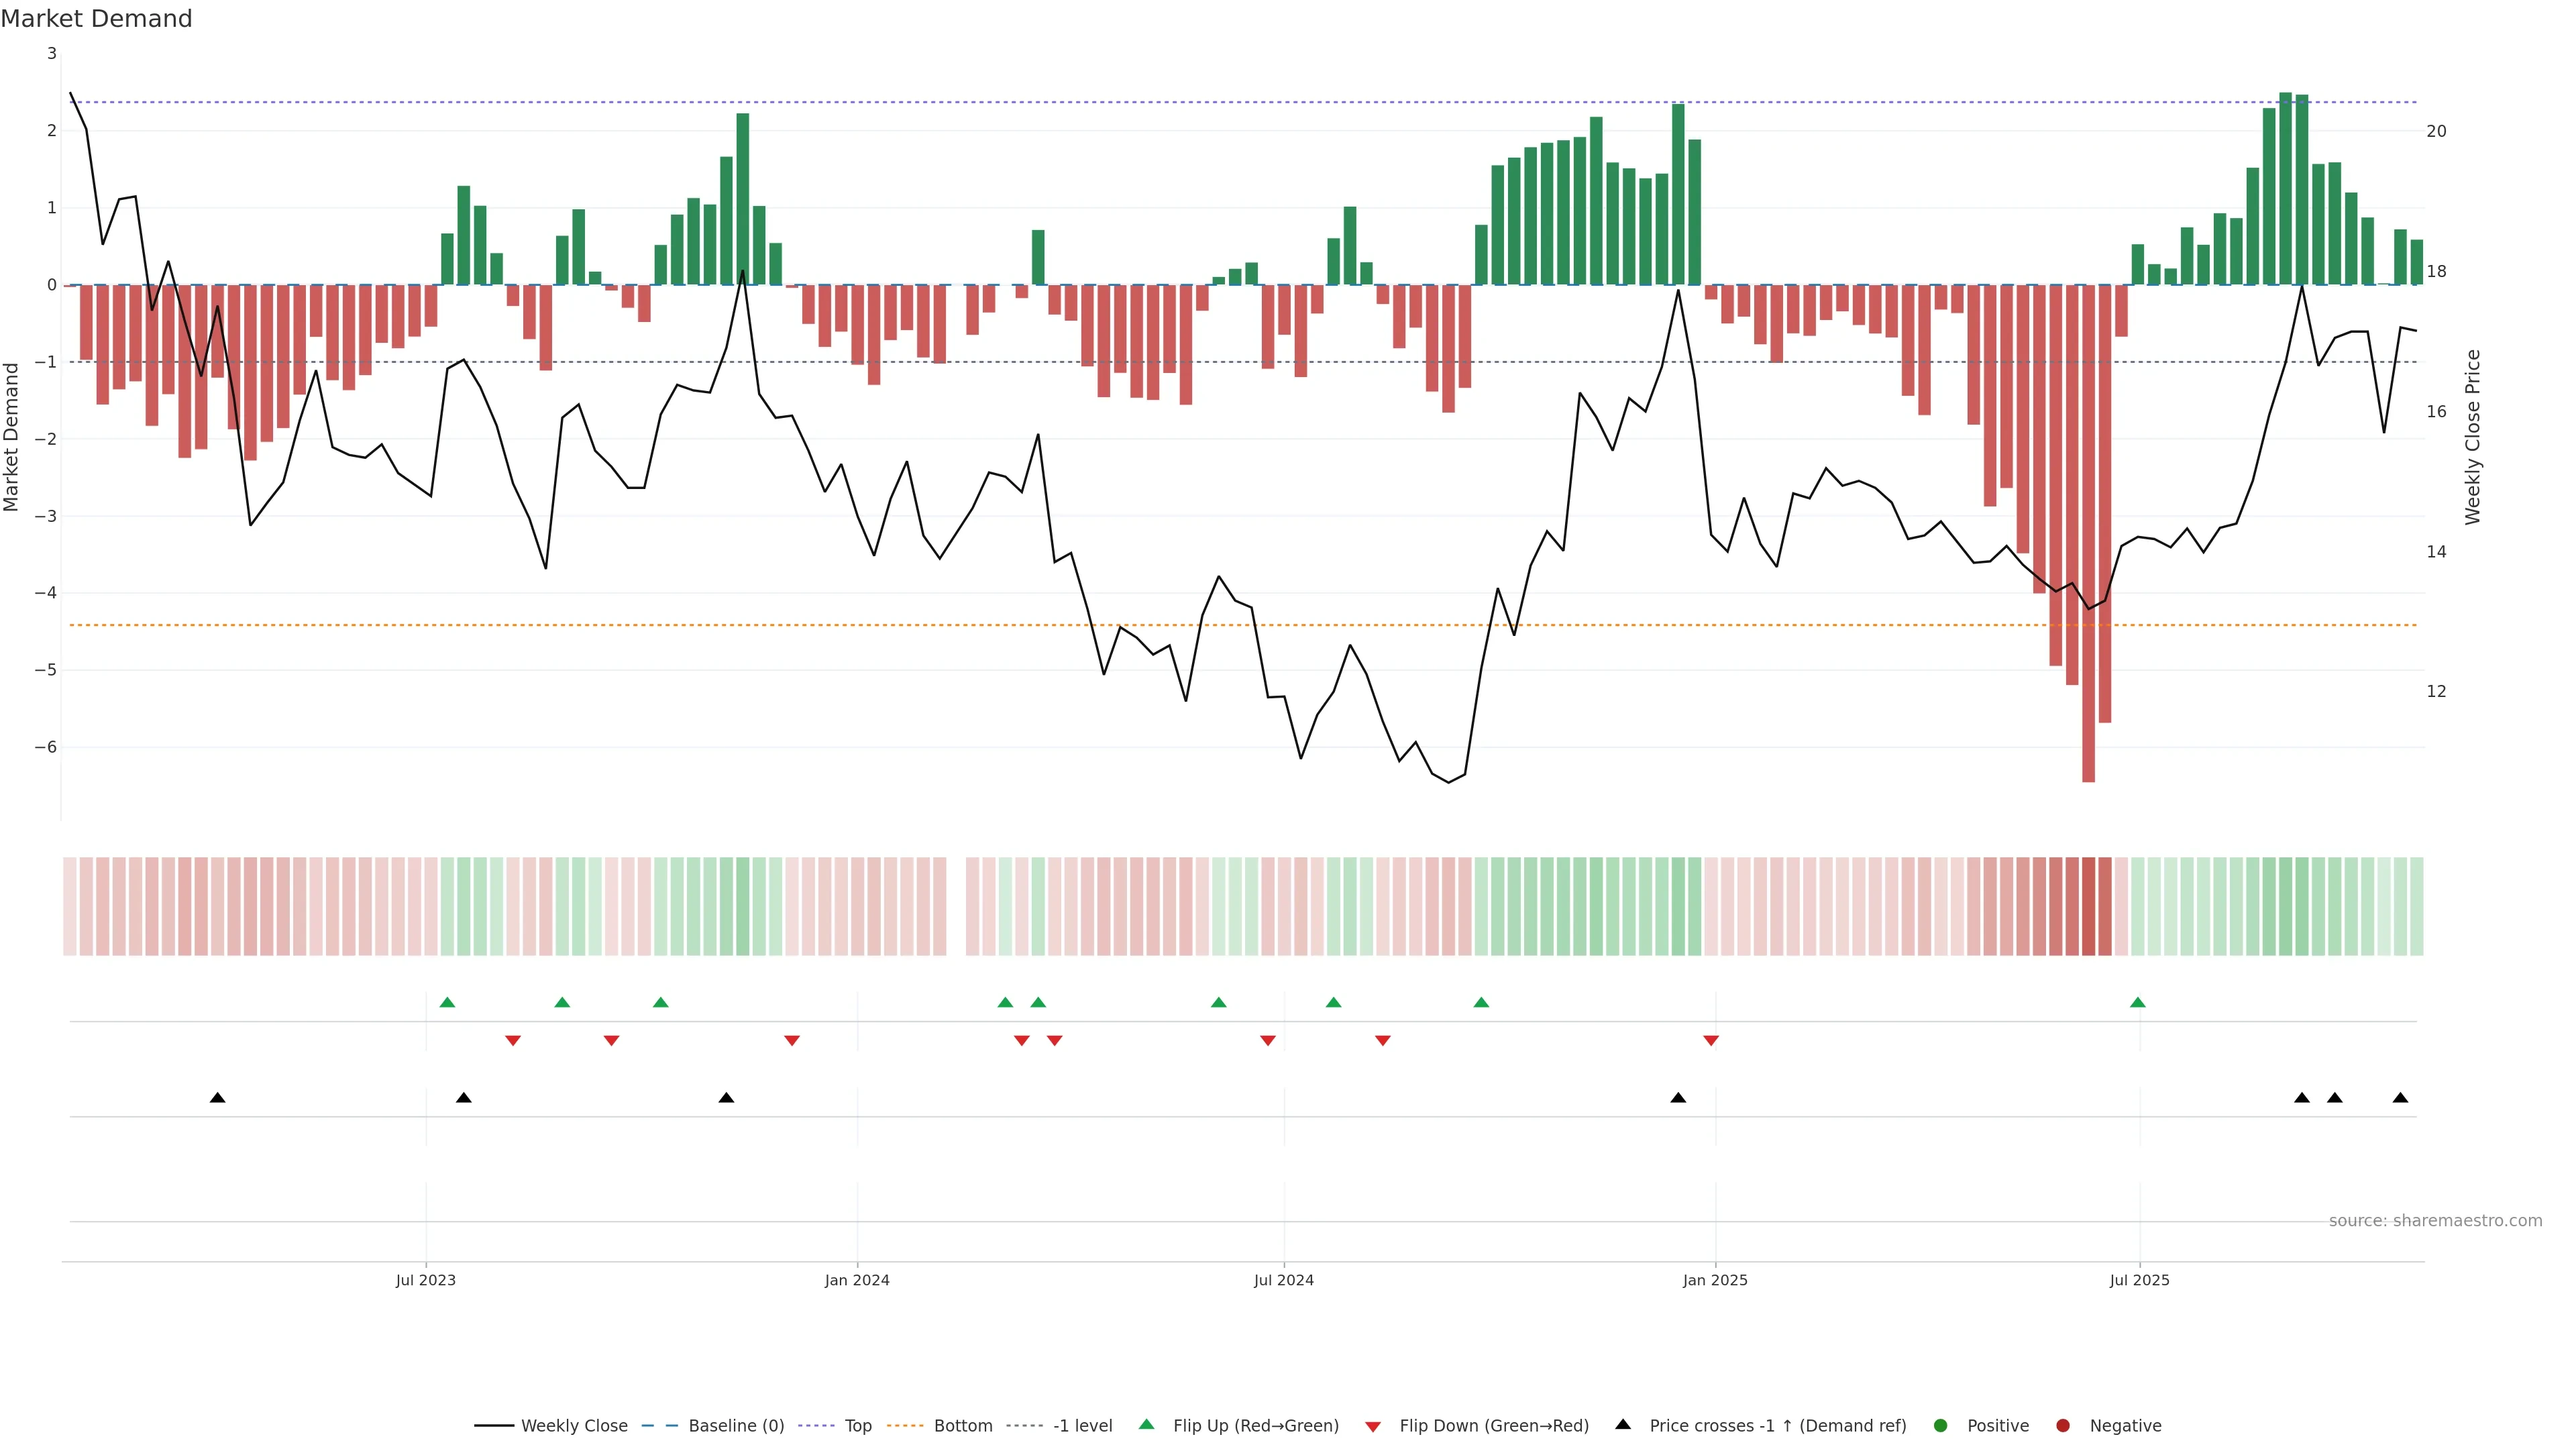Image resolution: width=2576 pixels, height=1449 pixels.
Task: Click the darkest red heatmap strip cell
Action: [2088, 906]
